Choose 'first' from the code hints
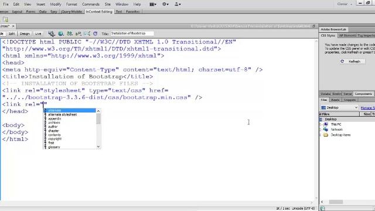 [70, 143]
